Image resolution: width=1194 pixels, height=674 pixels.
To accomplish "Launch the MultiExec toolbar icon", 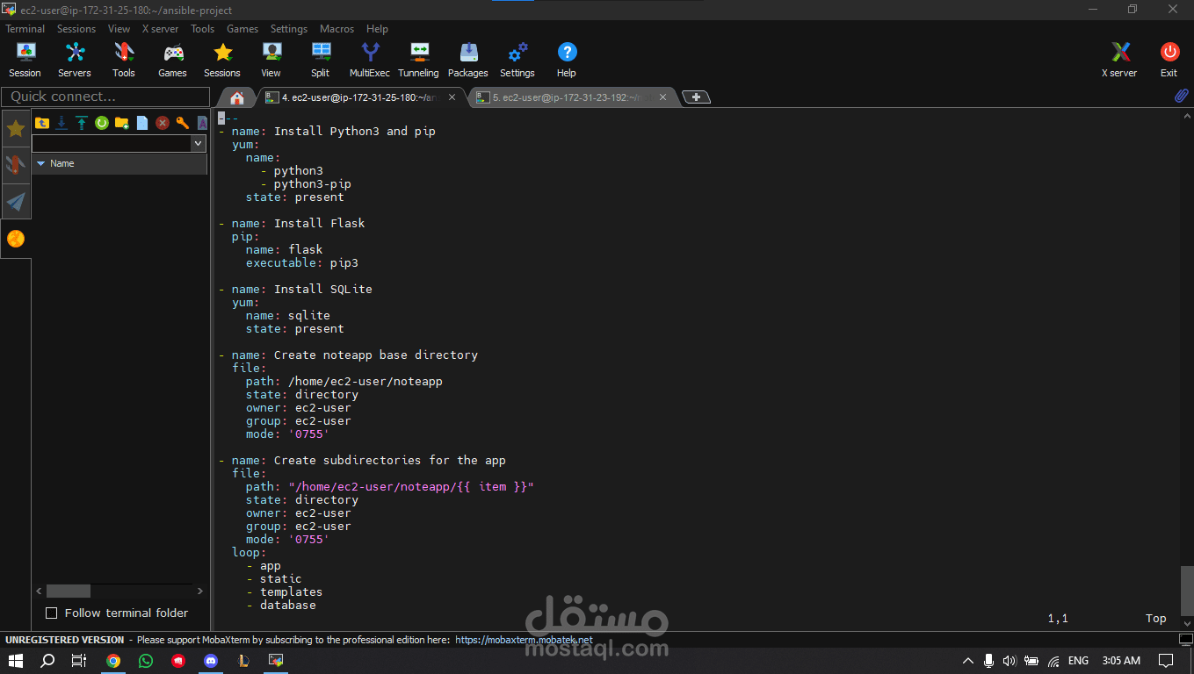I will [x=370, y=60].
